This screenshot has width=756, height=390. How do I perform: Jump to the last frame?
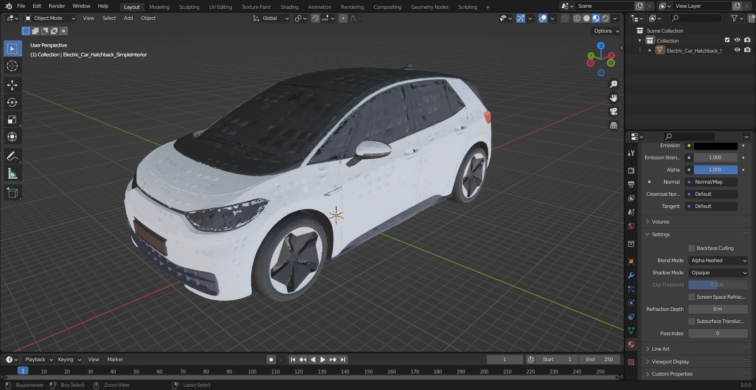pyautogui.click(x=343, y=360)
